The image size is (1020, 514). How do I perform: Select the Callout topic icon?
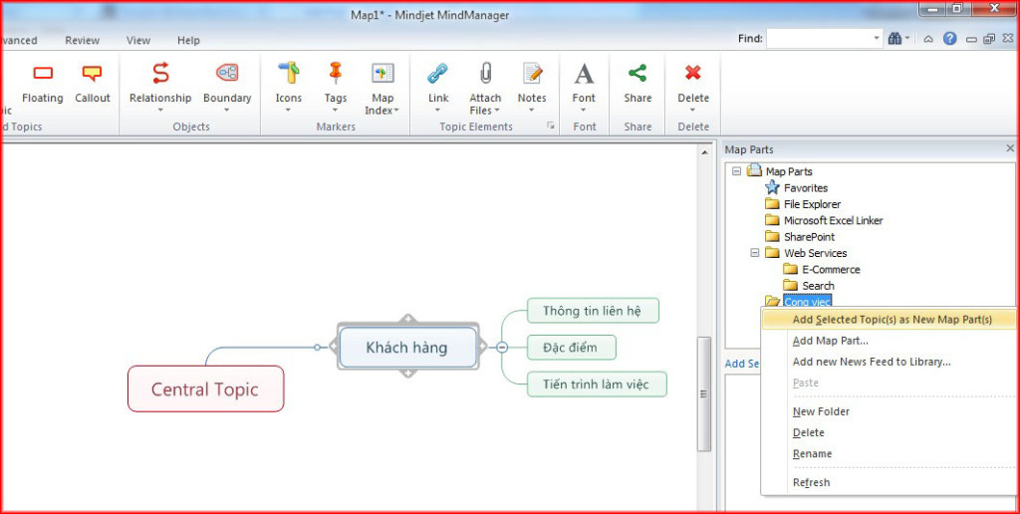click(x=93, y=73)
